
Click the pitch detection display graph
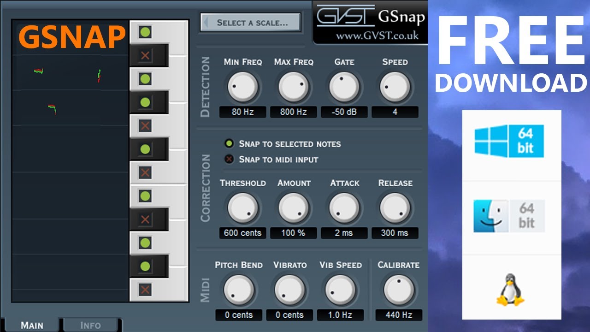point(70,160)
